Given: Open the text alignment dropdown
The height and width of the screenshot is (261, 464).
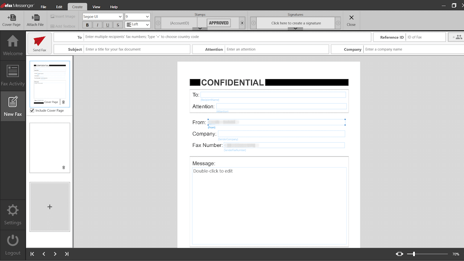Looking at the screenshot, I should [x=137, y=24].
